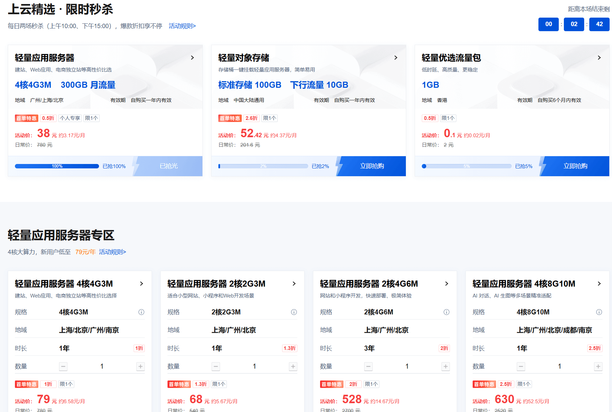Increase quantity for 2核4G6M server

click(446, 366)
